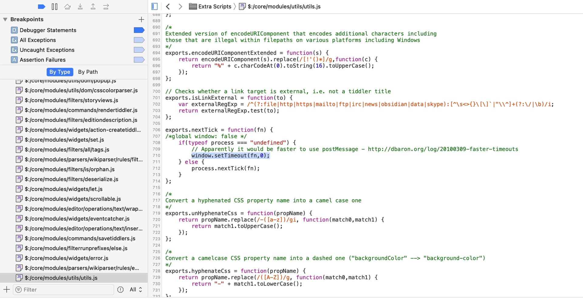Screen dimensions: 583x299
Task: Open the add breakpoint menu
Action: pos(141,19)
